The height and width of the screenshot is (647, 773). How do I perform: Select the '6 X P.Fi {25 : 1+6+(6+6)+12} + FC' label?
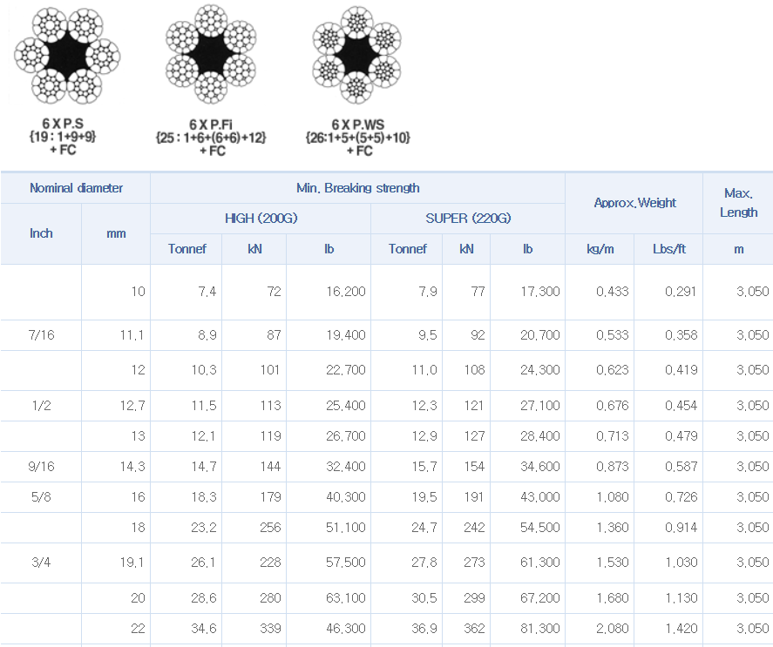(x=211, y=138)
